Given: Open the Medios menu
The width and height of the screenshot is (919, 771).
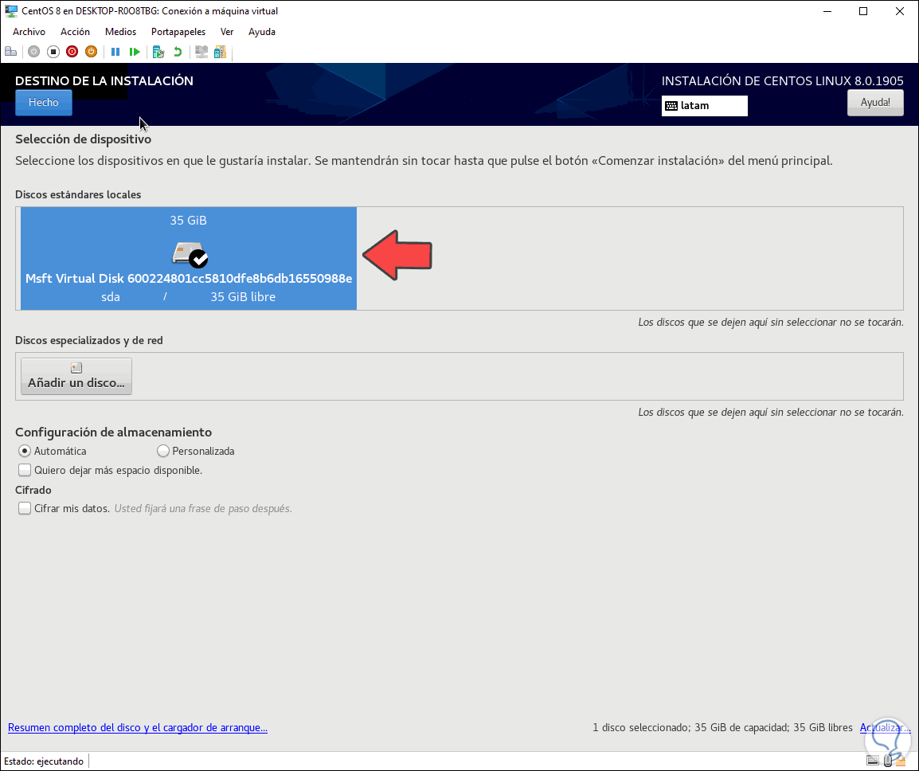Looking at the screenshot, I should click(121, 32).
